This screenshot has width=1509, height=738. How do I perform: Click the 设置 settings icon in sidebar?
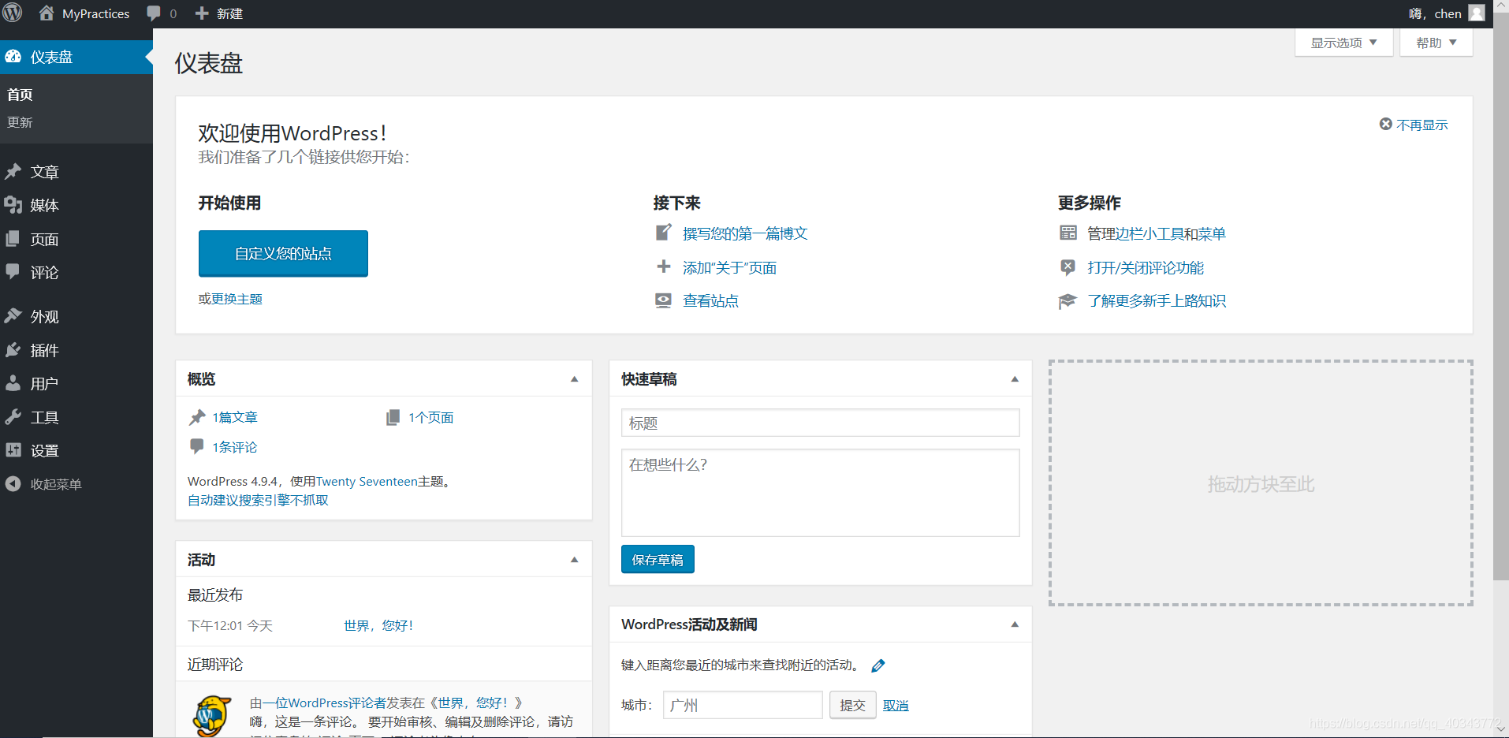click(x=13, y=450)
